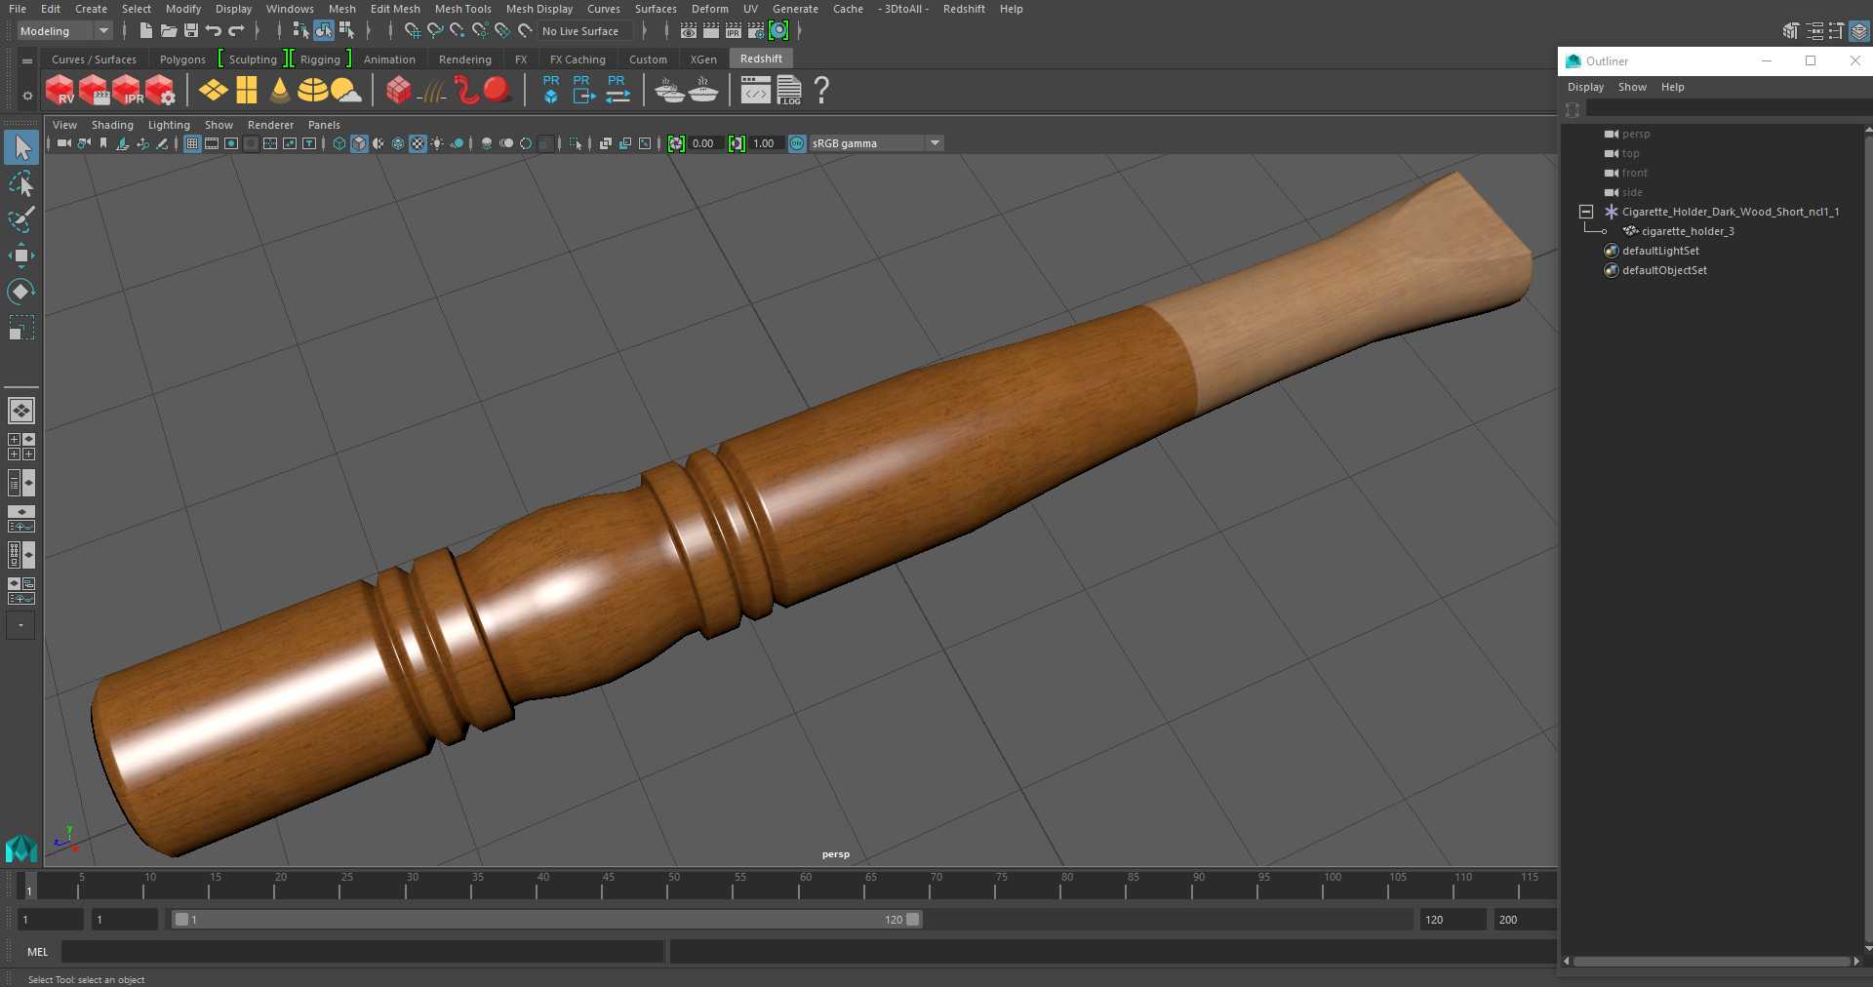Open Redshift LOG file icon
The height and width of the screenshot is (987, 1873).
(789, 91)
